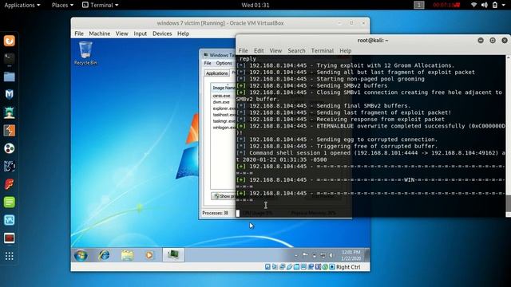Viewport: 511px width, 287px height.
Task: Open Recycle Bin on Windows 7 desktop
Action: [x=85, y=53]
